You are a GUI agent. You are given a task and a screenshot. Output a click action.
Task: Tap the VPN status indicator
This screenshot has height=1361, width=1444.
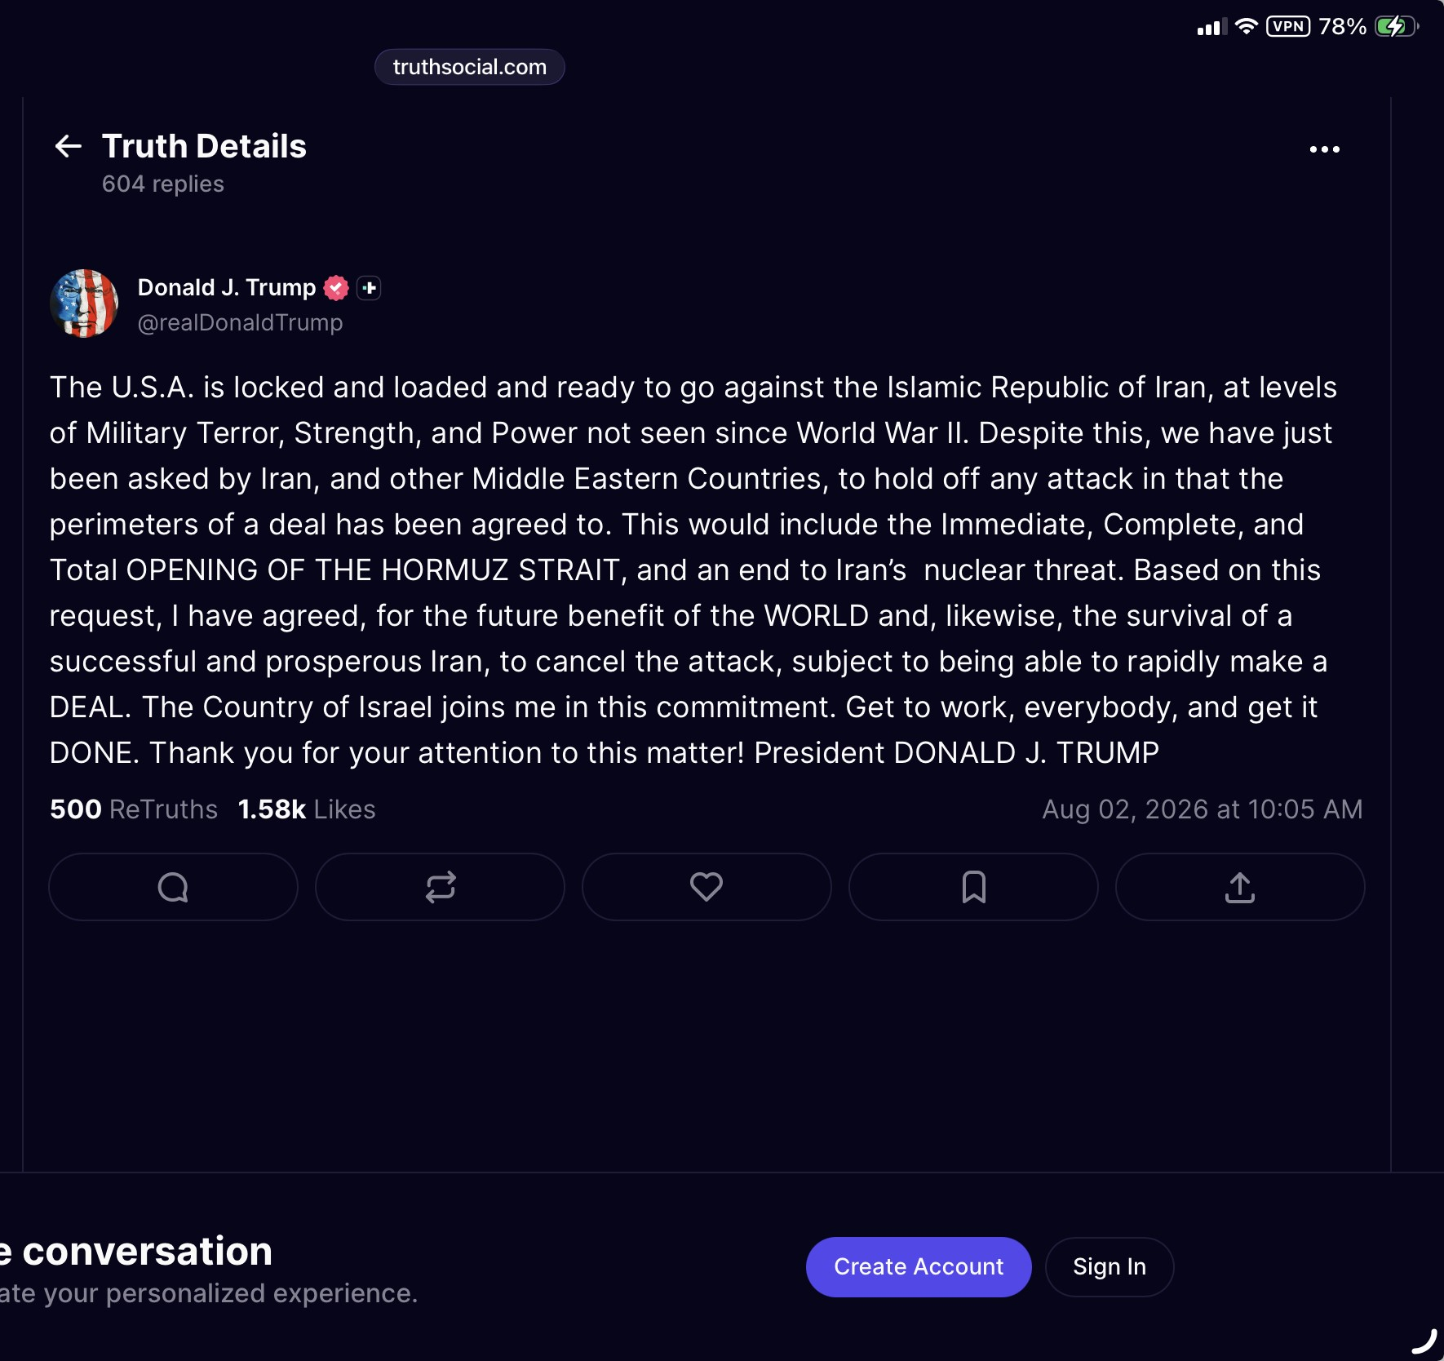(x=1288, y=26)
